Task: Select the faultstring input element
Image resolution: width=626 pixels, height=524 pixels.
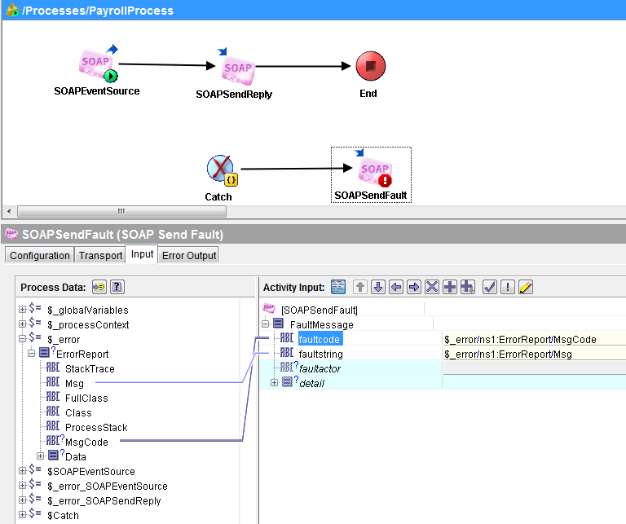Action: coord(320,354)
